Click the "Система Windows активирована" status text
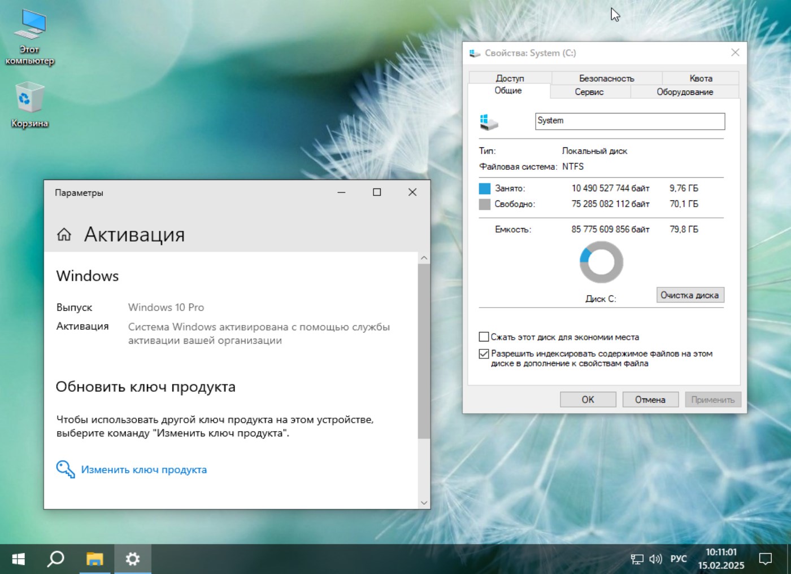Screen dimensions: 791x574 tap(259, 334)
